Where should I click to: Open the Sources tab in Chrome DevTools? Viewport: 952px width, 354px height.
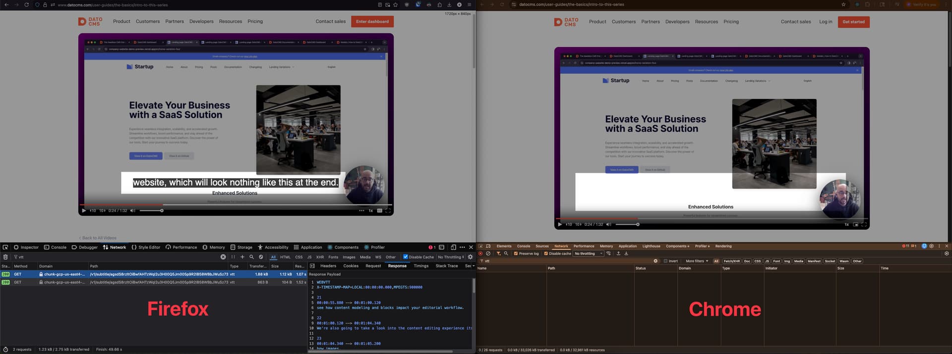pyautogui.click(x=542, y=246)
